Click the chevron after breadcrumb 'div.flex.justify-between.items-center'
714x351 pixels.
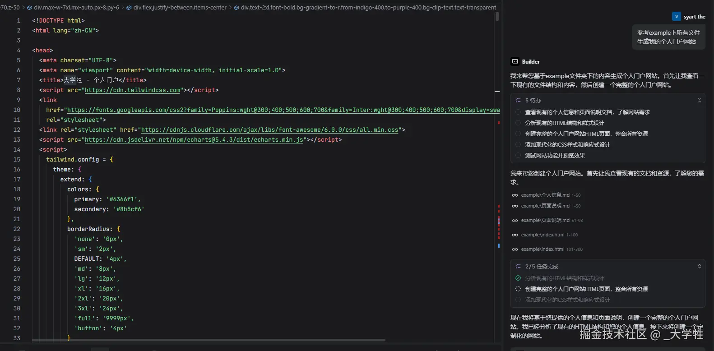[231, 8]
